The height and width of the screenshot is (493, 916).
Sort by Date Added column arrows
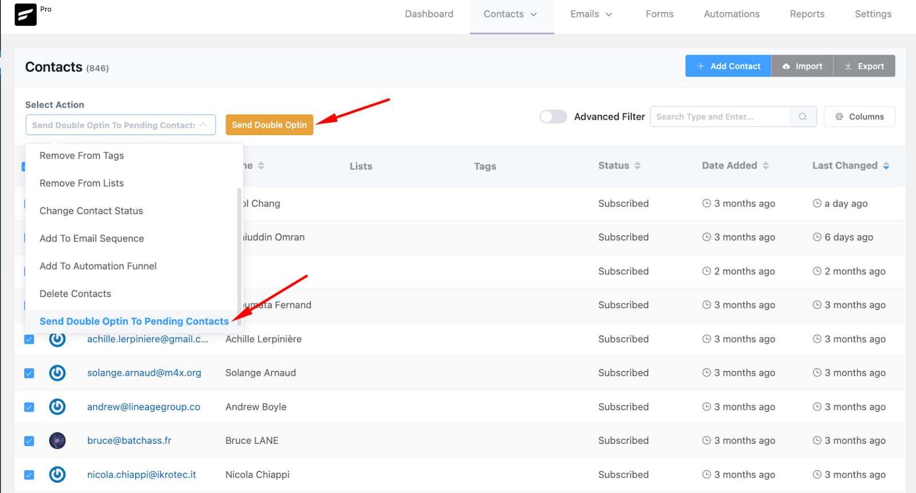[765, 166]
